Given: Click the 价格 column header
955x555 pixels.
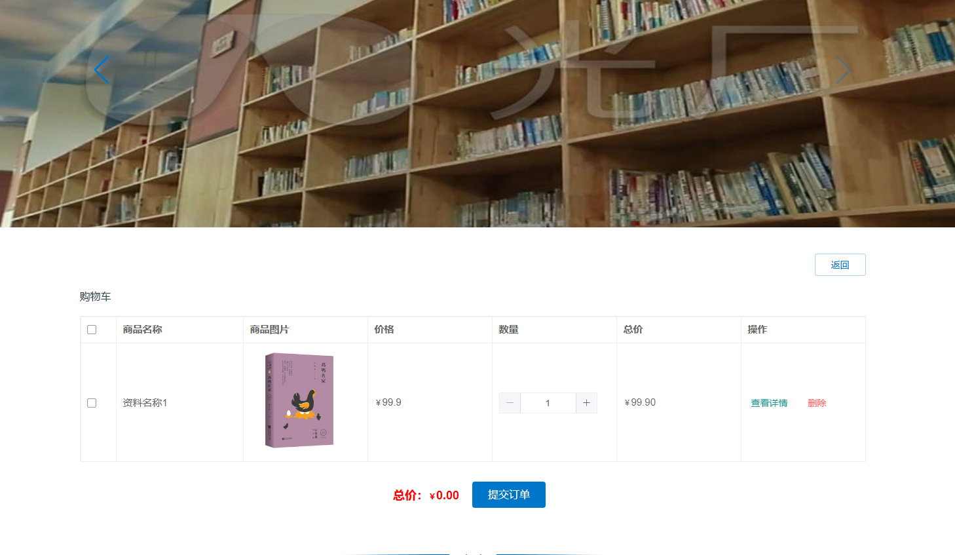Looking at the screenshot, I should click(x=384, y=330).
